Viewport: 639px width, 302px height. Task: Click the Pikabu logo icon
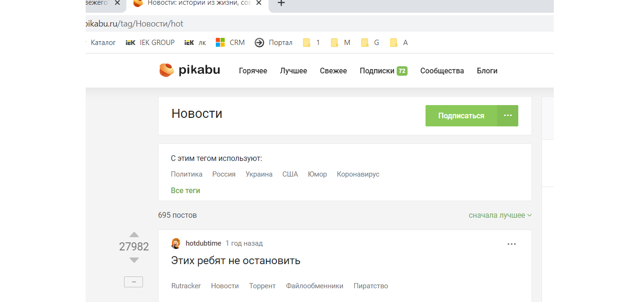tap(167, 70)
